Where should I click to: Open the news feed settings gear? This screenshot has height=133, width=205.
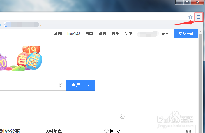(122, 116)
